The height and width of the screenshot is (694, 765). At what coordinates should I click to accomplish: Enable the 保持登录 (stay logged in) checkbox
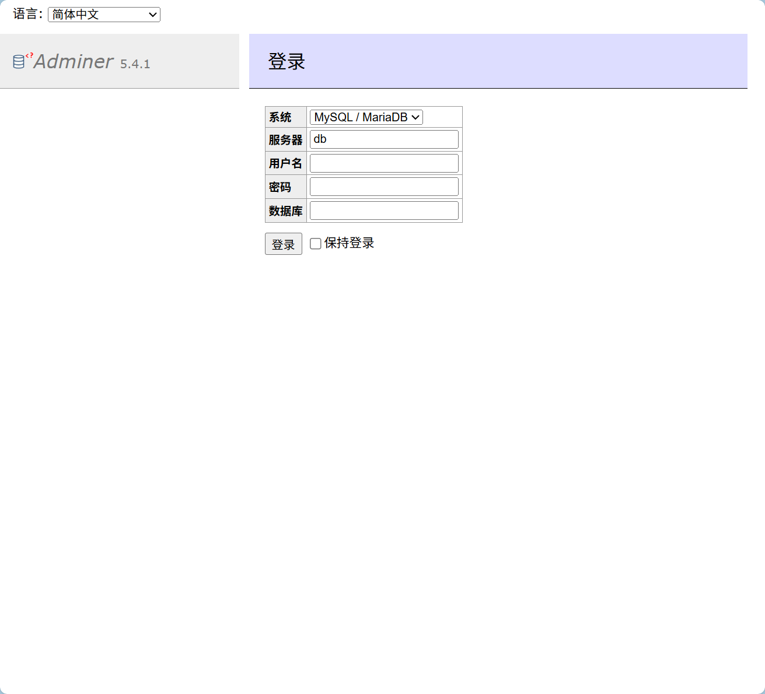[x=315, y=243]
